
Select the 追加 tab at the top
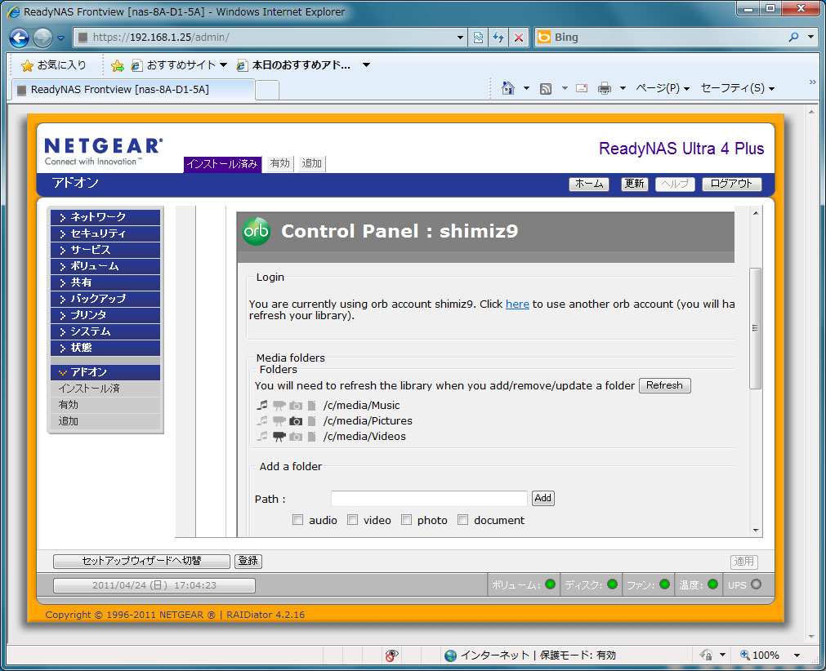311,163
